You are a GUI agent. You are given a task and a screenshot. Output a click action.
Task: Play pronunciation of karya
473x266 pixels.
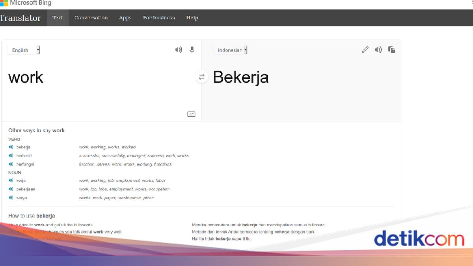(11, 198)
